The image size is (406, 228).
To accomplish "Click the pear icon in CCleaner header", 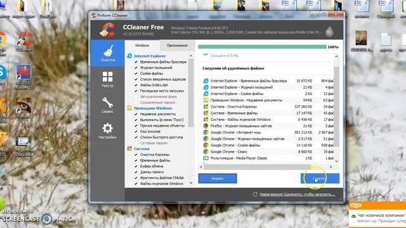I will 329,31.
